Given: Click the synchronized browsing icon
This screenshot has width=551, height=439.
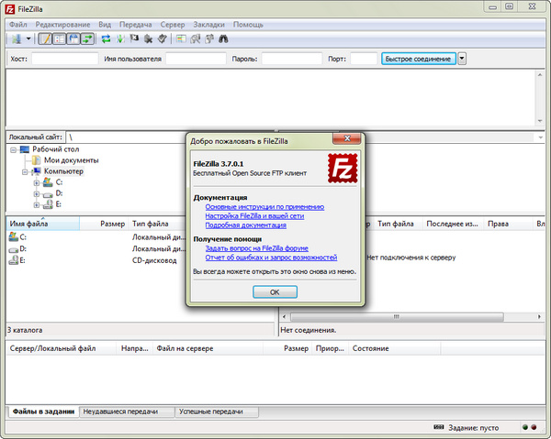Looking at the screenshot, I should (x=208, y=39).
